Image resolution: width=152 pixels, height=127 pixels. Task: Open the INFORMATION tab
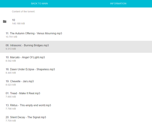click(118, 4)
